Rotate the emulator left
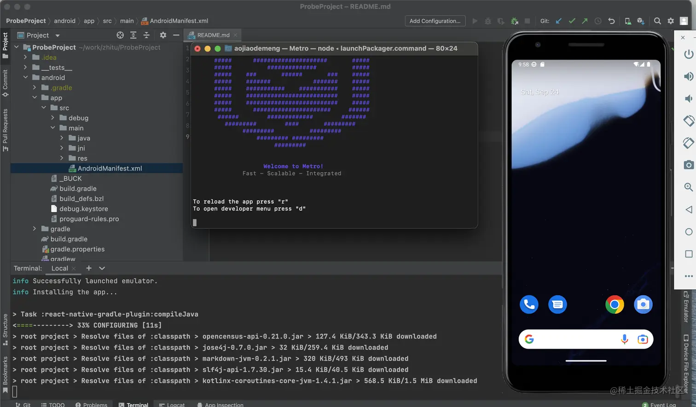 tap(689, 121)
